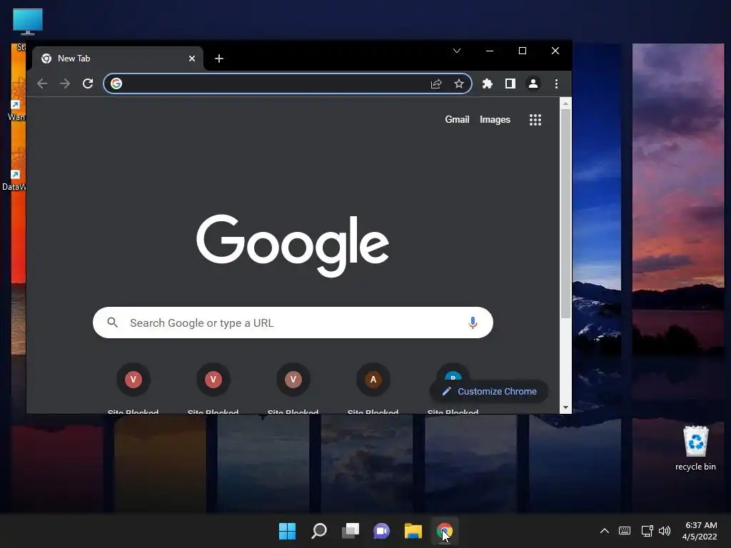Toggle Chrome's side panel
The width and height of the screenshot is (731, 548).
tap(510, 84)
